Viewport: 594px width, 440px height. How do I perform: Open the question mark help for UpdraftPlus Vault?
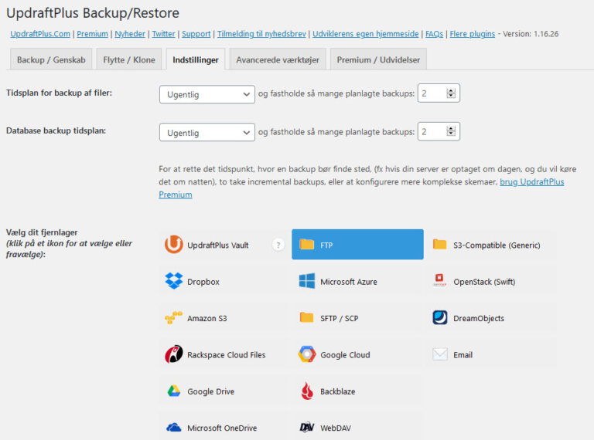point(278,245)
